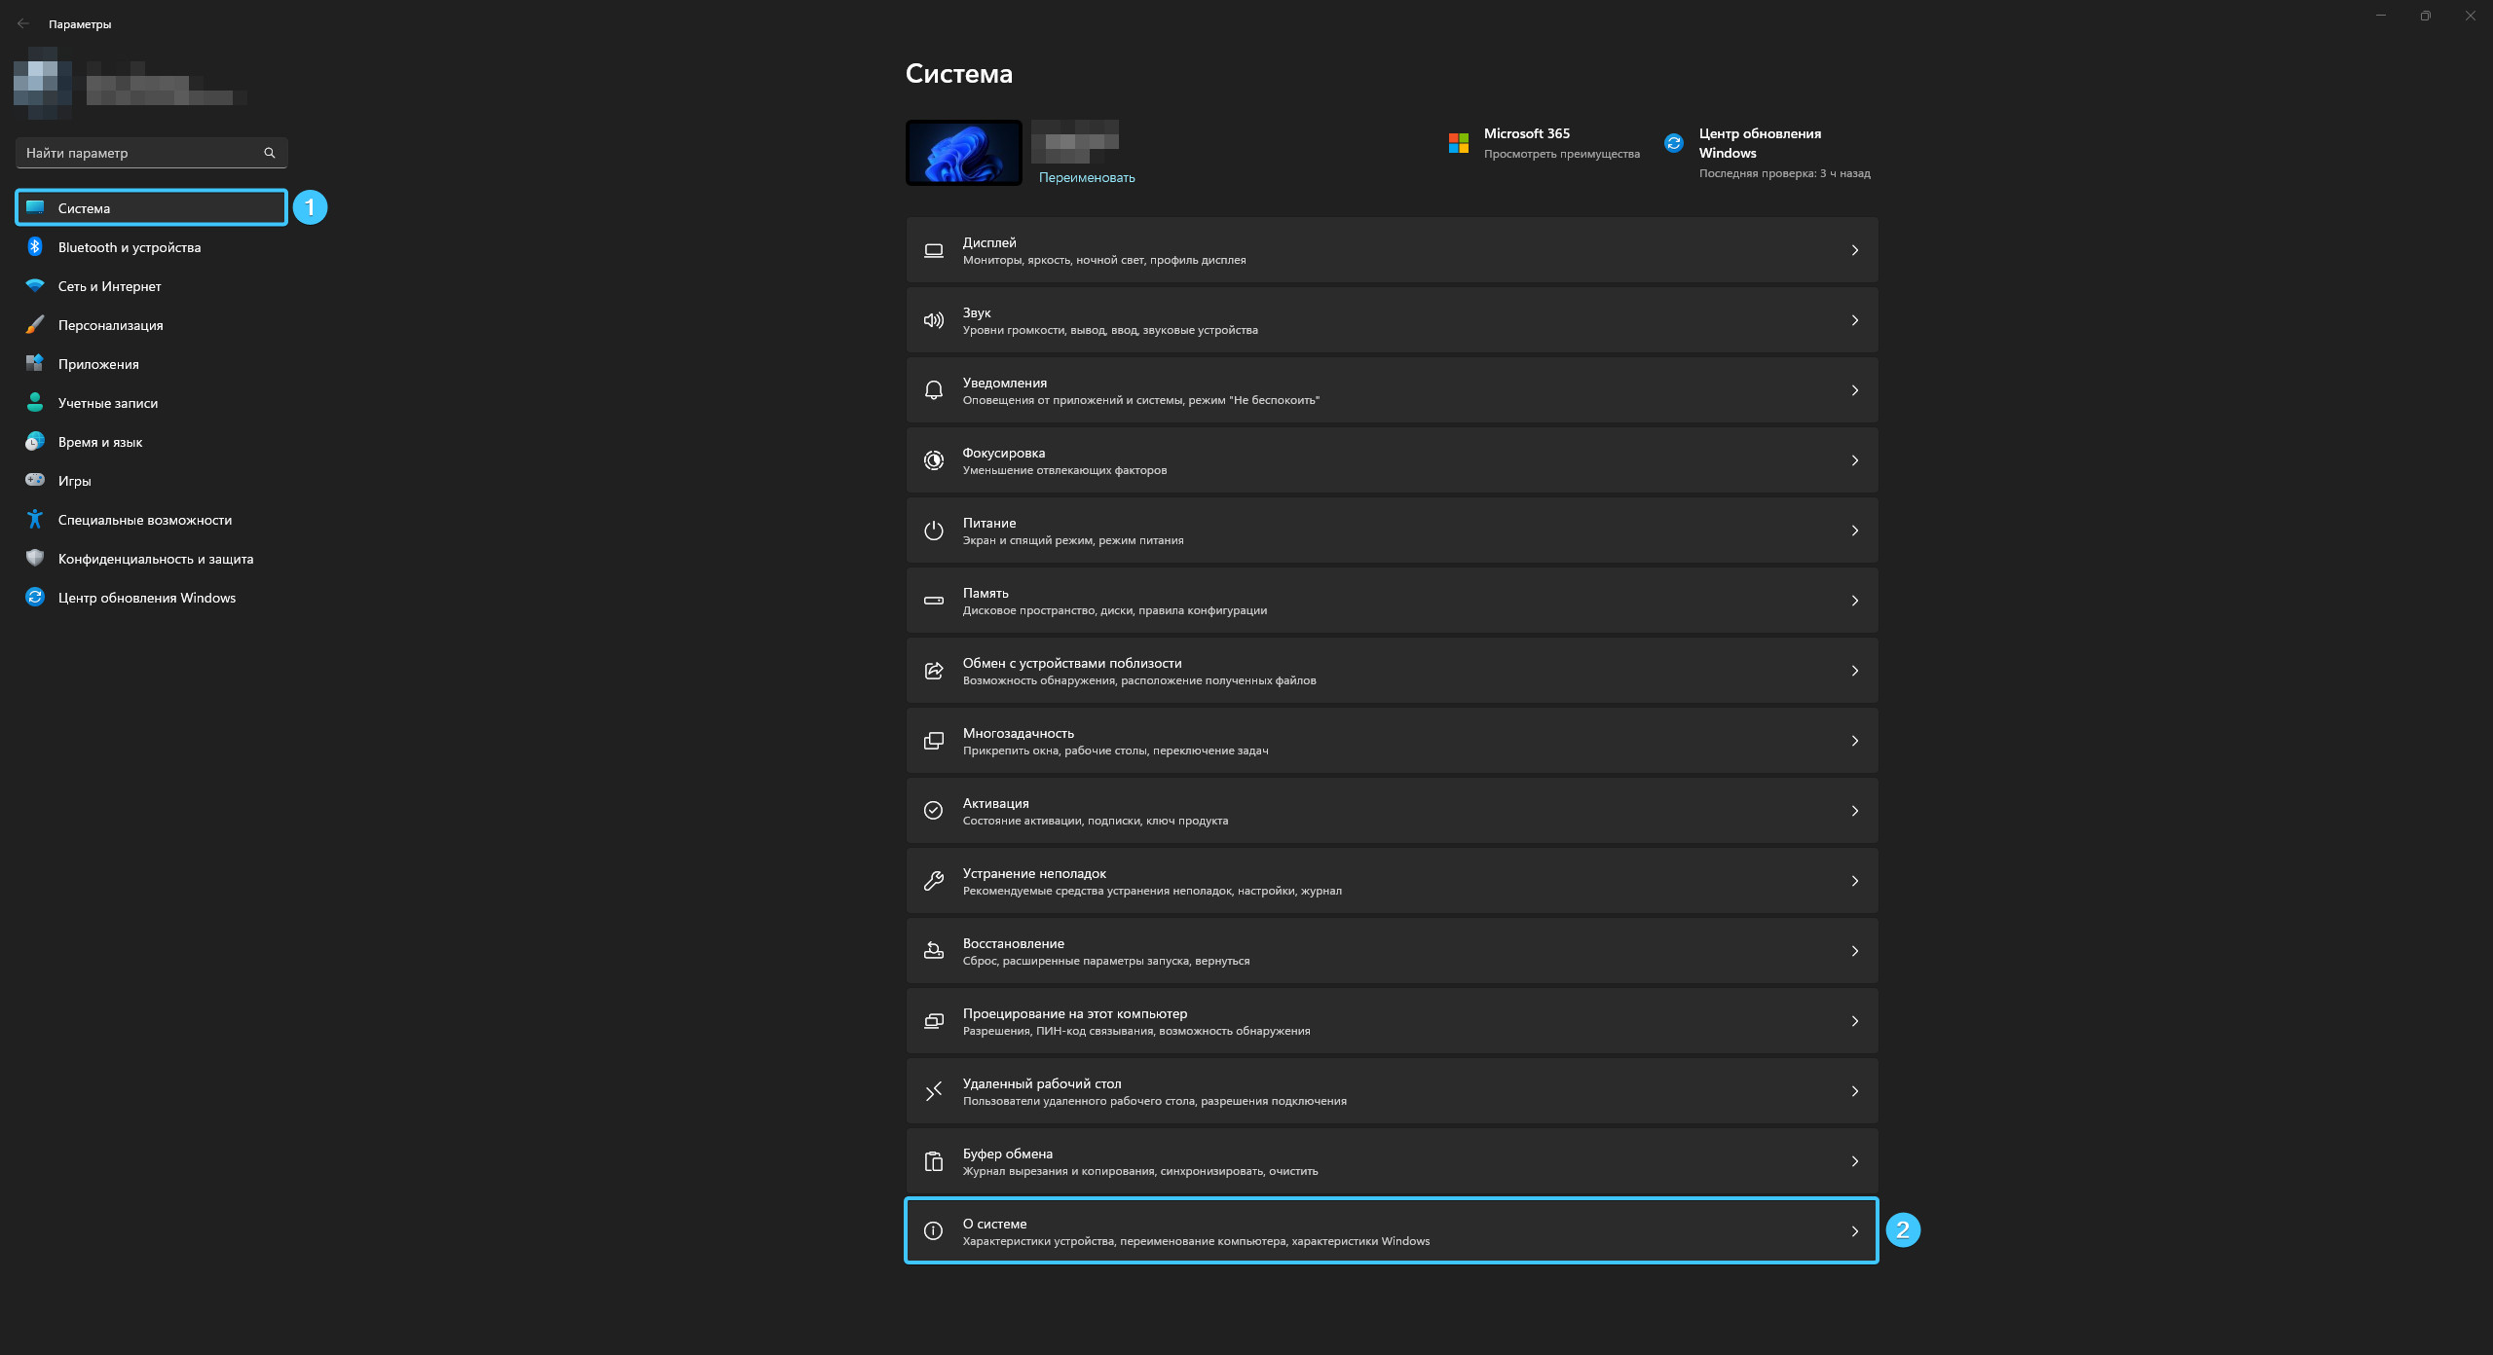The image size is (2493, 1355).
Task: Click the Microsoft 365 logo
Action: click(x=1458, y=143)
